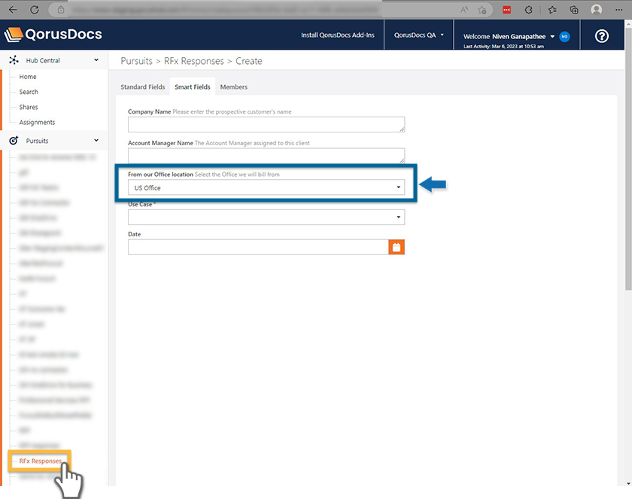Viewport: 632px width, 499px height.
Task: Open the browser profile avatar
Action: click(597, 10)
